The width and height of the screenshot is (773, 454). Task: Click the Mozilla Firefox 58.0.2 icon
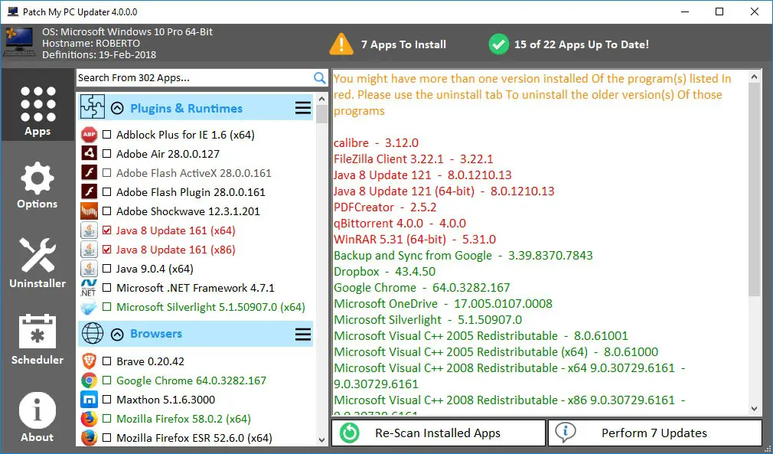90,419
